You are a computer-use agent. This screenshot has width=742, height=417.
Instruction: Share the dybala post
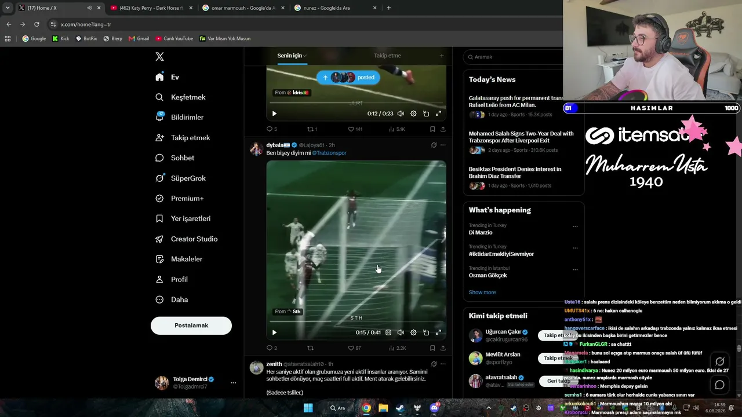point(443,348)
